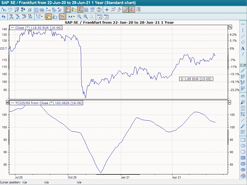This screenshot has height=185, width=247.
Task: Click the zoom out magnifier icon
Action: pyautogui.click(x=79, y=17)
